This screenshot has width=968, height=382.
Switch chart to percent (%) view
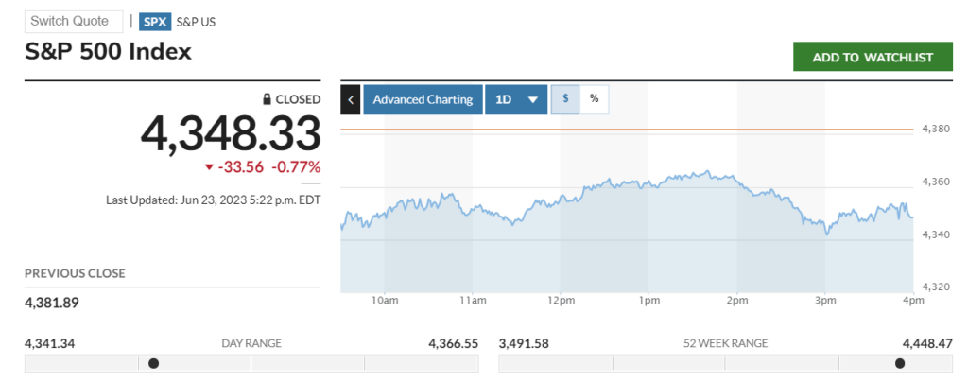click(594, 98)
